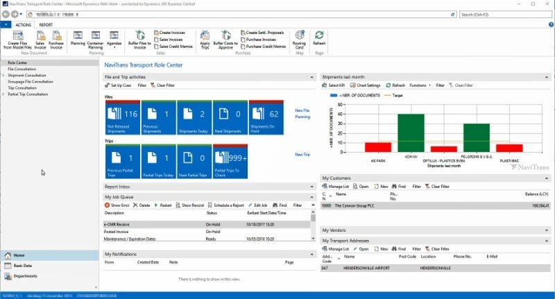Click Show Error in My Job Queue
The width and height of the screenshot is (555, 299).
117,205
